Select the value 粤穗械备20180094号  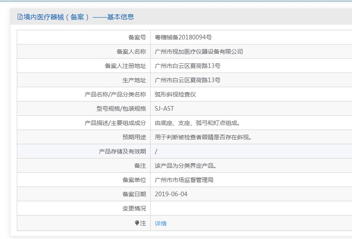point(183,37)
